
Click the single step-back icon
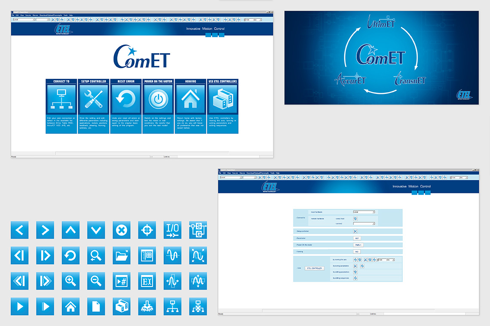(x=20, y=256)
